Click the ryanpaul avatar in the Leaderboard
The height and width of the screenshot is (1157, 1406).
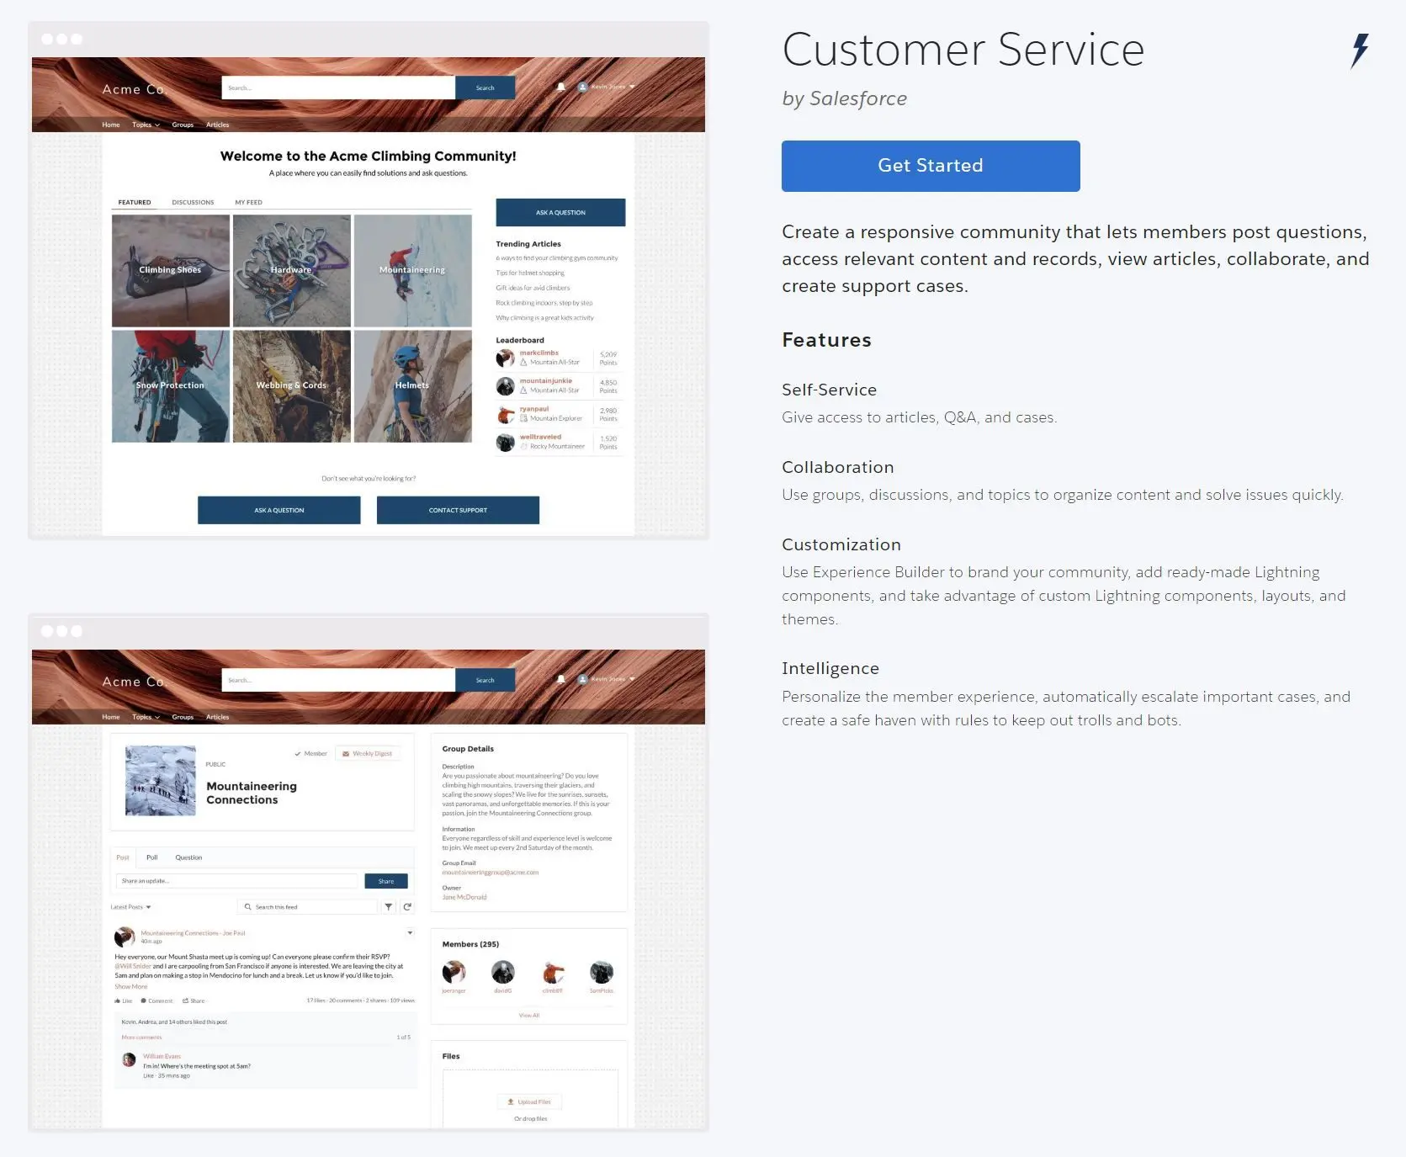[505, 414]
